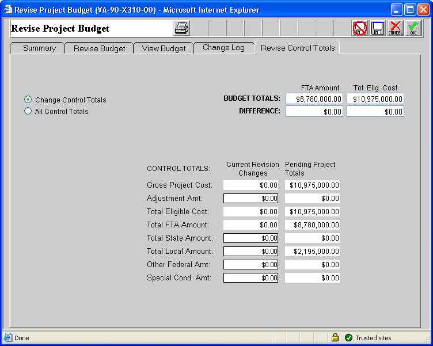Go to the View Budget tab
433x346 pixels.
164,48
